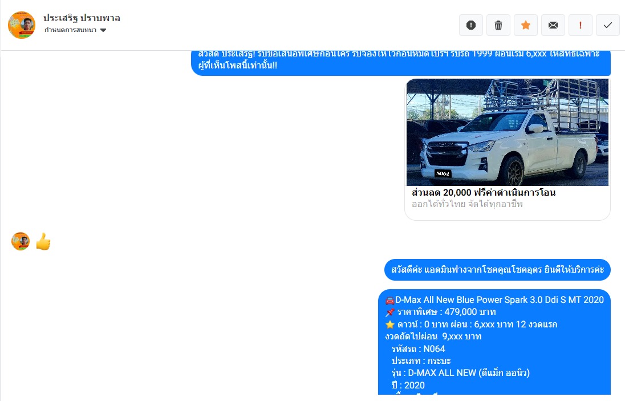Click the contact name ประเสริฐ ปราบพาล
625x401 pixels.
point(82,18)
